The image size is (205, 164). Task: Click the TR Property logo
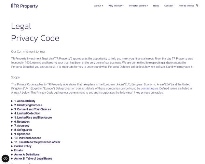point(25,5)
